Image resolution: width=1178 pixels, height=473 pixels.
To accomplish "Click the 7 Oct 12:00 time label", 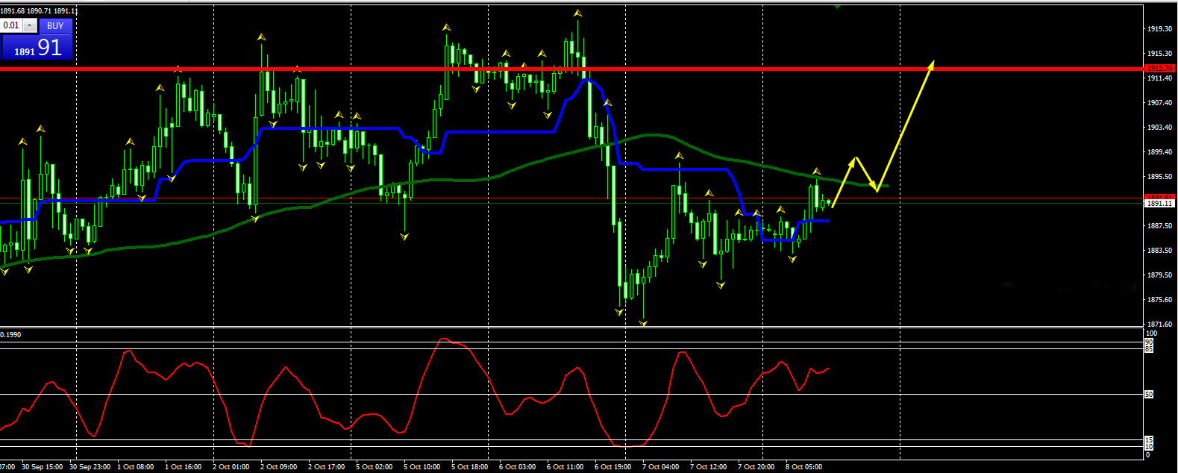I will click(708, 467).
